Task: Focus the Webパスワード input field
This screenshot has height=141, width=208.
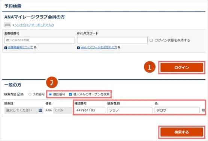Action: click(112, 40)
